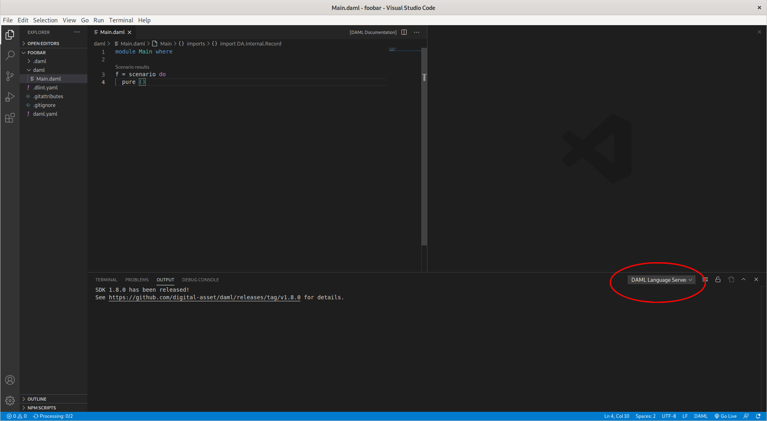Image resolution: width=767 pixels, height=421 pixels.
Task: Click the imports breadcrumb segment
Action: 192,44
